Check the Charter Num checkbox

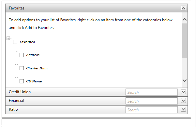(x=22, y=68)
